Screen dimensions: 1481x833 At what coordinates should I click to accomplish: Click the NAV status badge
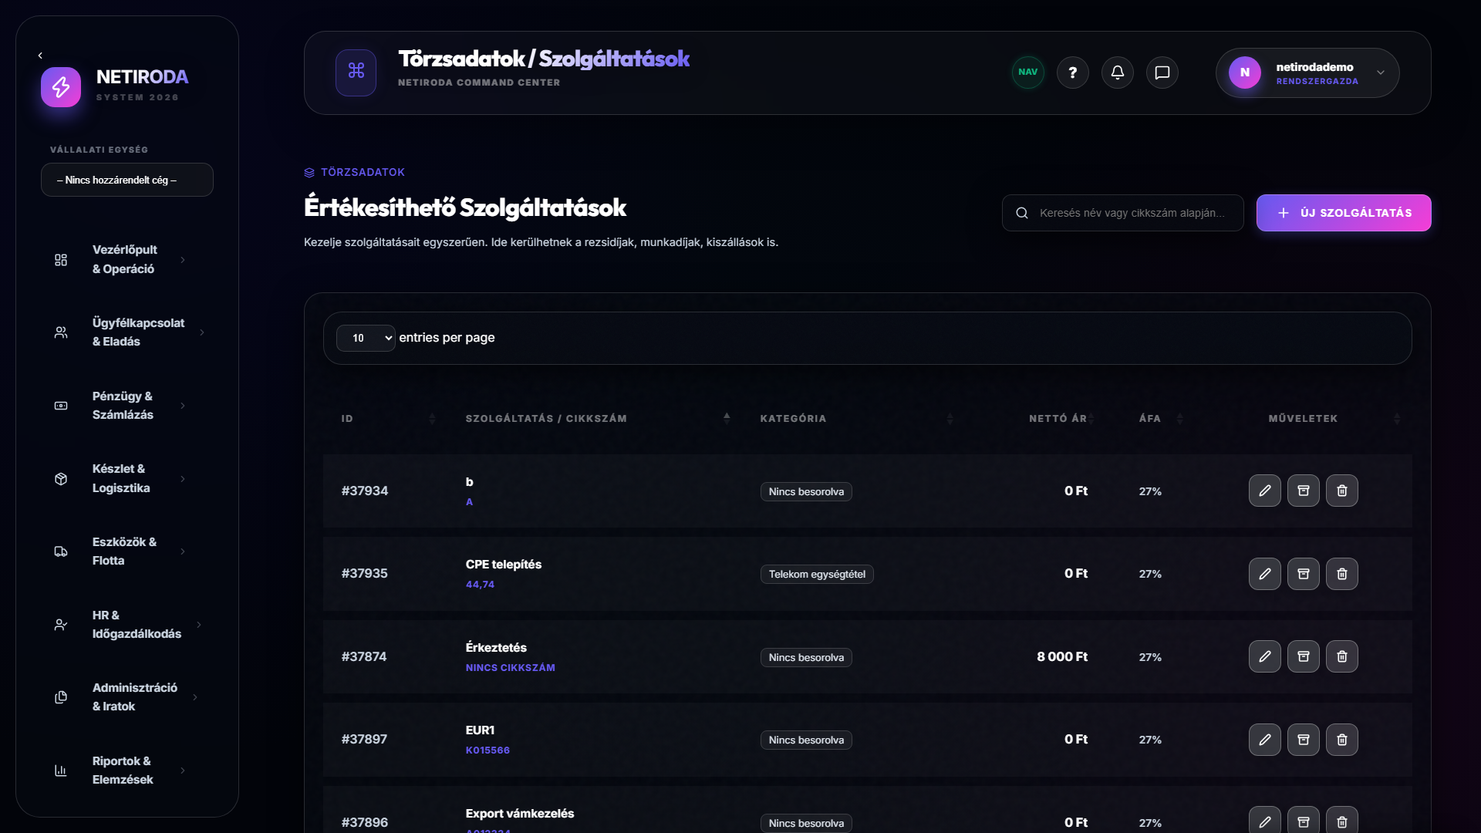tap(1027, 73)
